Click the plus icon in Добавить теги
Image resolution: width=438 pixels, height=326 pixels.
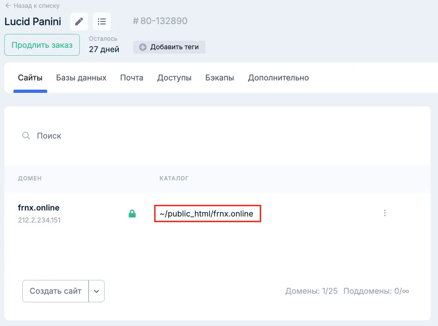(x=143, y=47)
